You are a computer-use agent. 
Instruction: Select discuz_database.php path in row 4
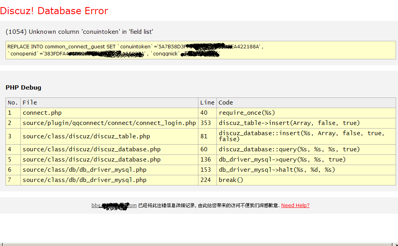pos(109,150)
